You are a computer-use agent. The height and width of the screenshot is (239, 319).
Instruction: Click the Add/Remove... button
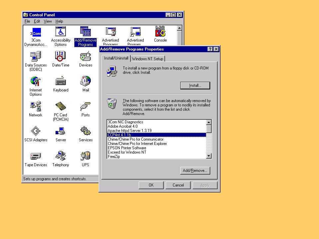[x=195, y=171]
